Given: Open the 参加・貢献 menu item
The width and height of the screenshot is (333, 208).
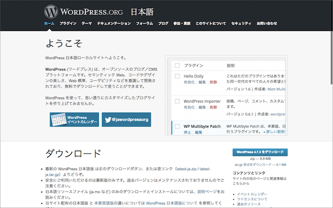Looking at the screenshot, I should (x=182, y=24).
